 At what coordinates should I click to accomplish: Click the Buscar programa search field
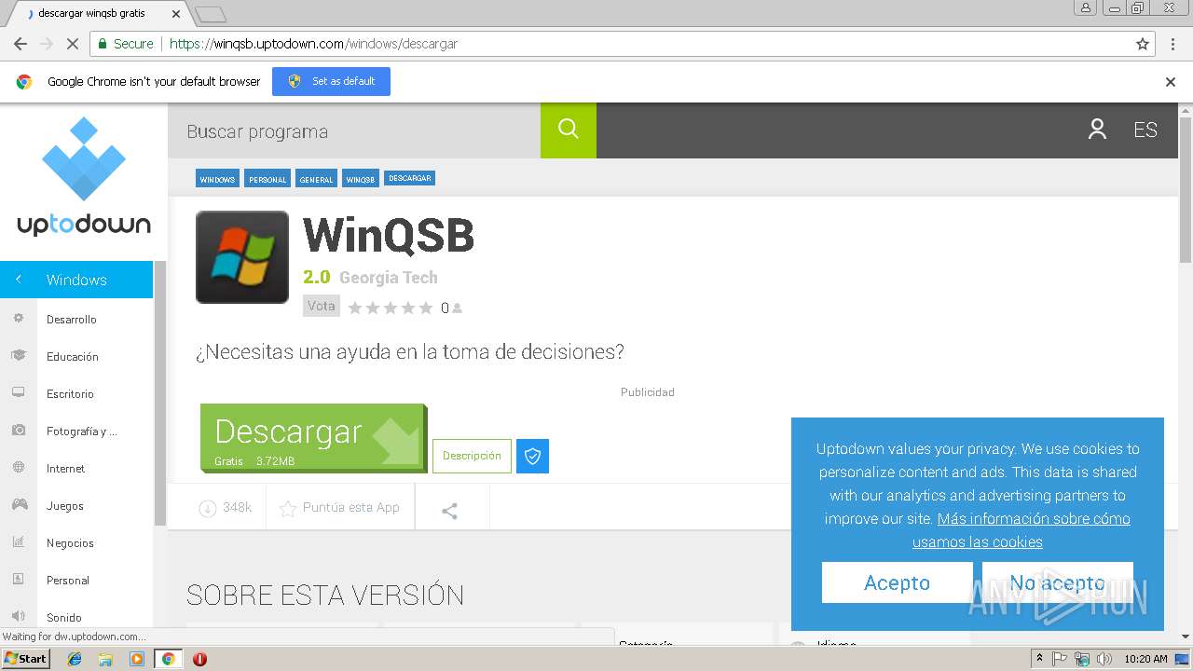point(354,130)
